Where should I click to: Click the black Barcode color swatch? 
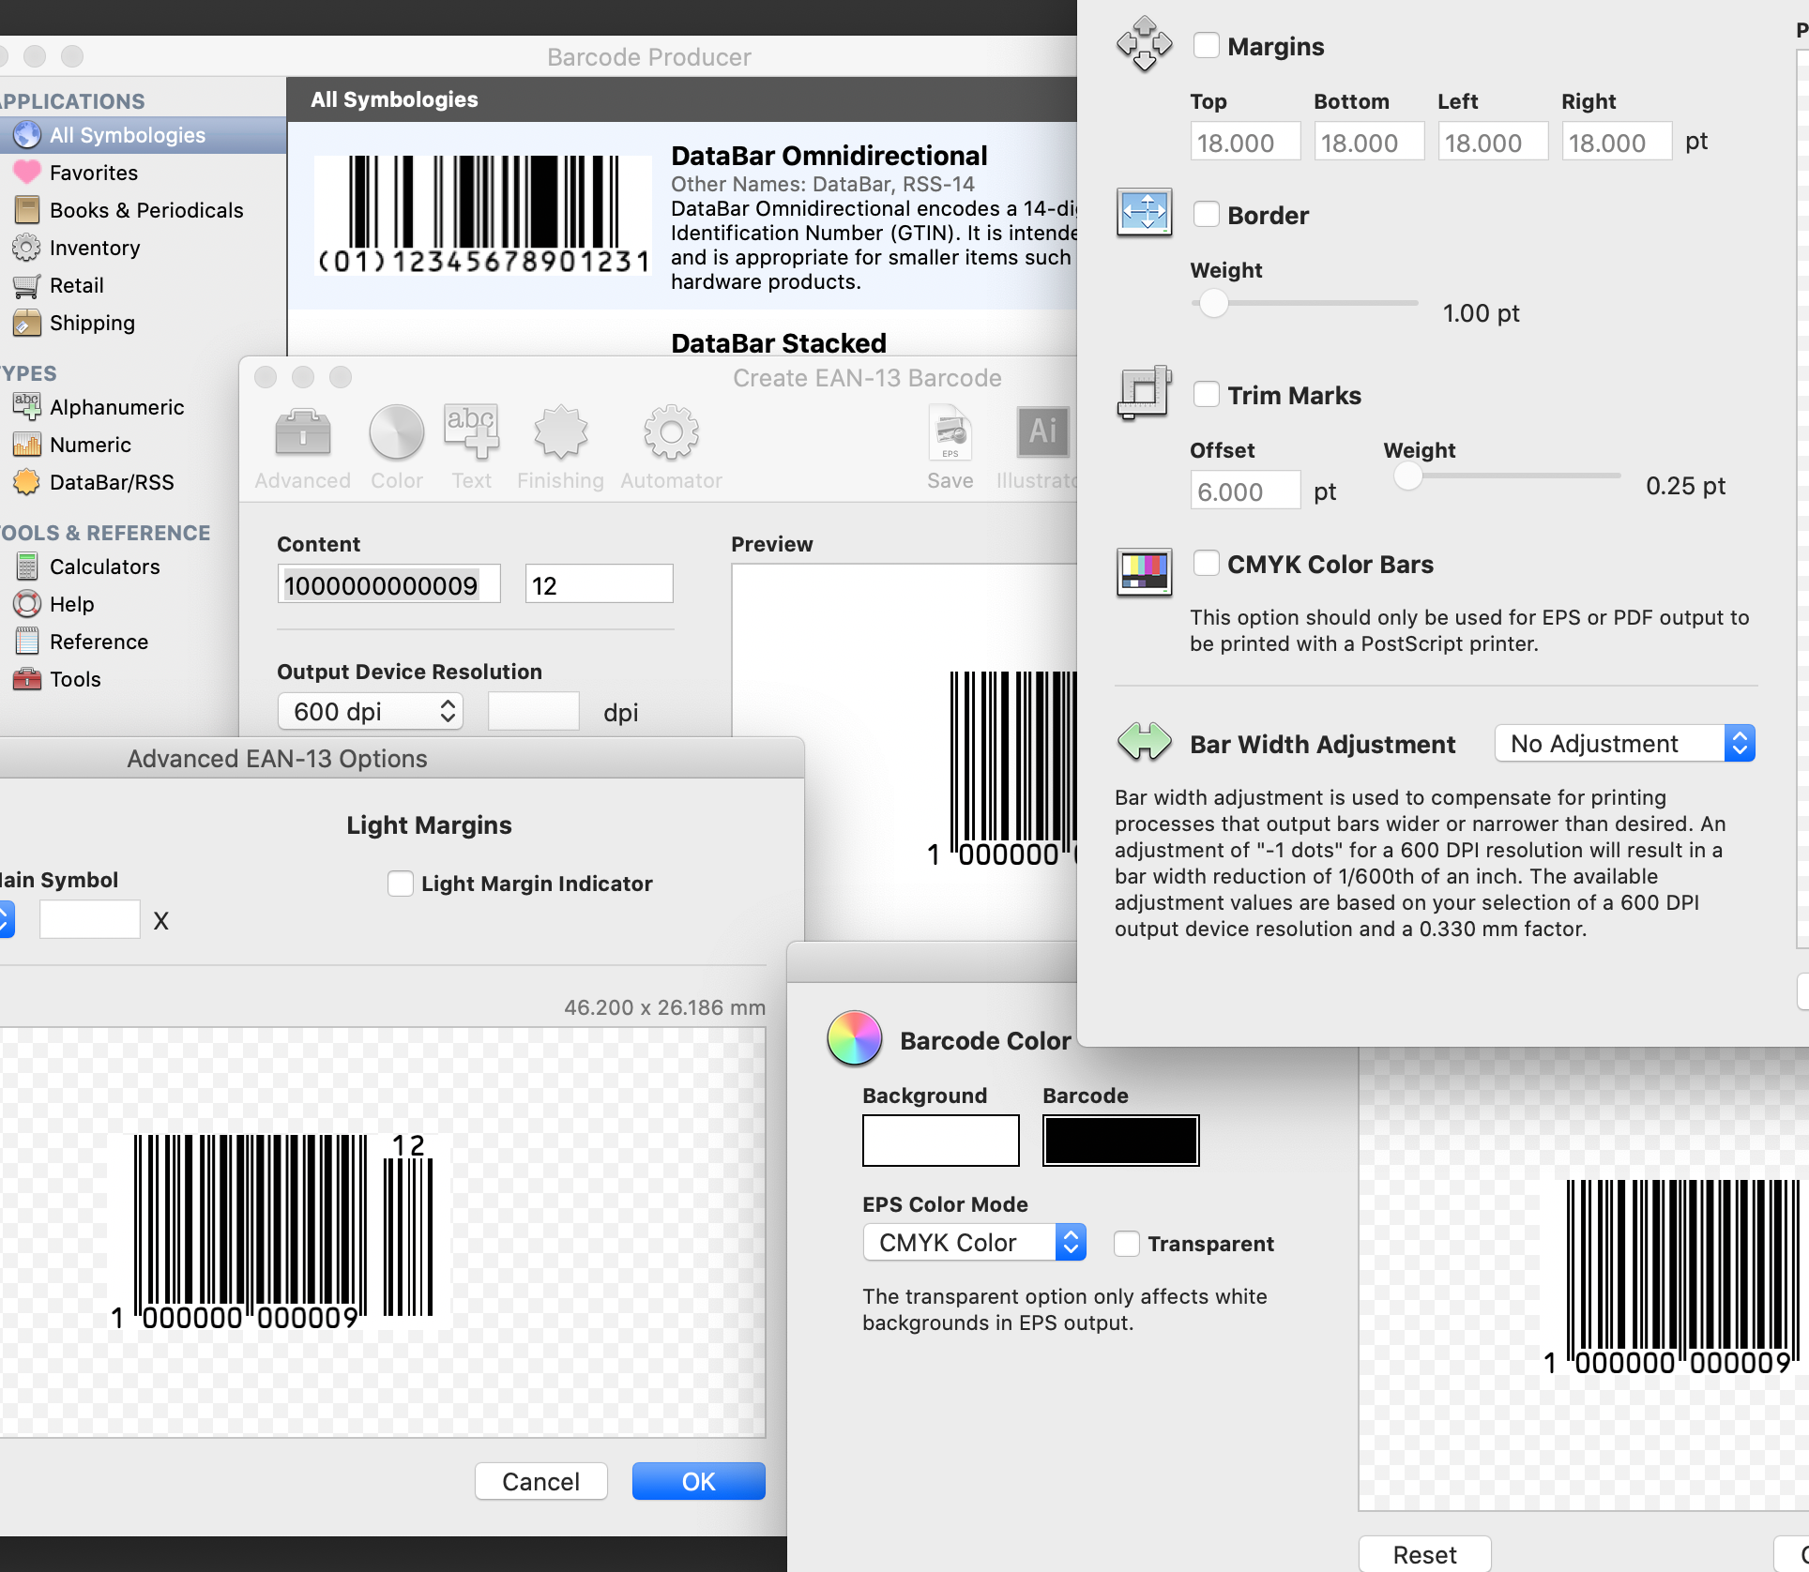(1121, 1141)
